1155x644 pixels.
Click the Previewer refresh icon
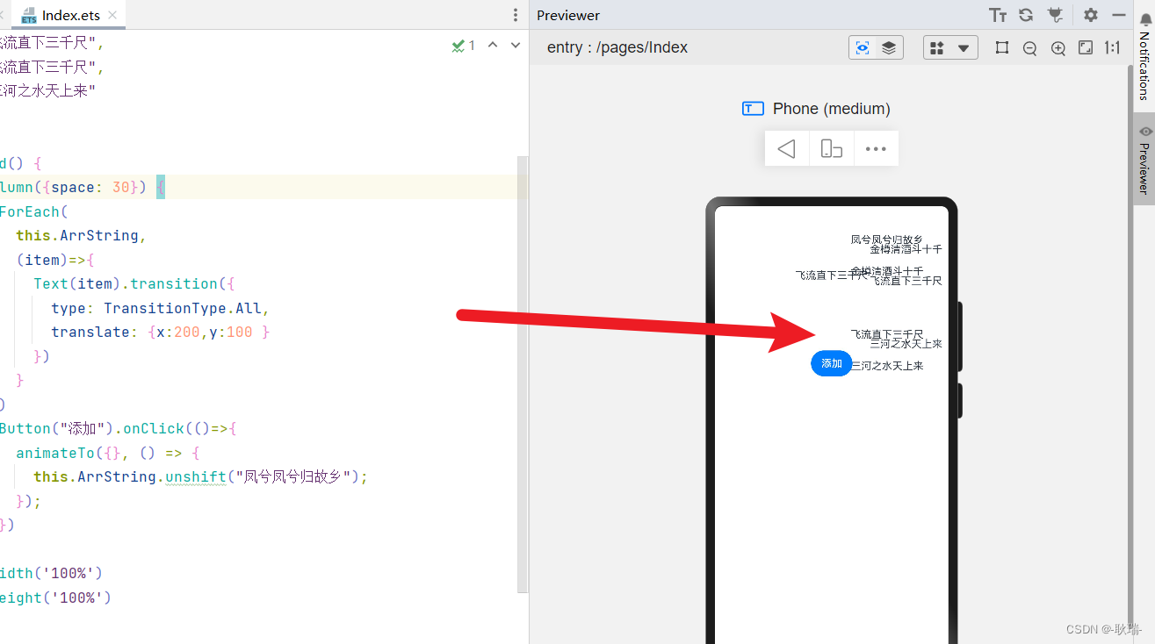point(1026,15)
